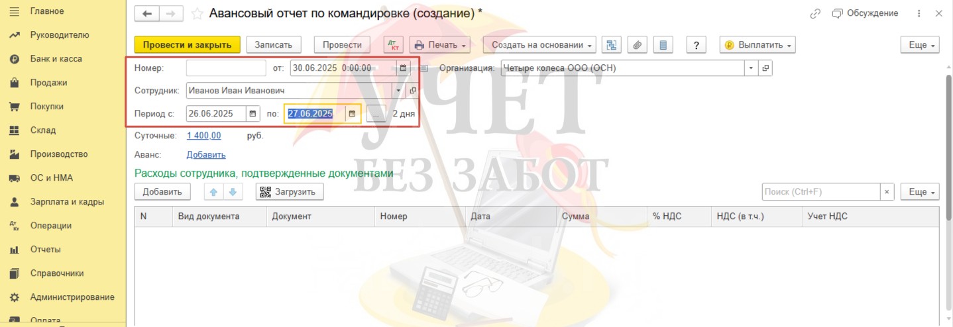Screen dimensions: 953x327
Task: Open the Склад section
Action: [x=42, y=130]
